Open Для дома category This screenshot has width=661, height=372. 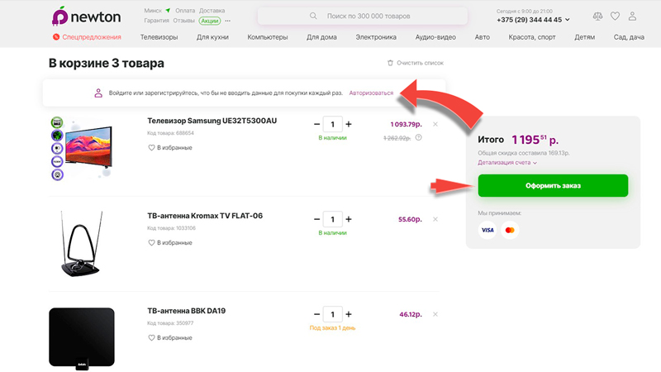point(321,37)
